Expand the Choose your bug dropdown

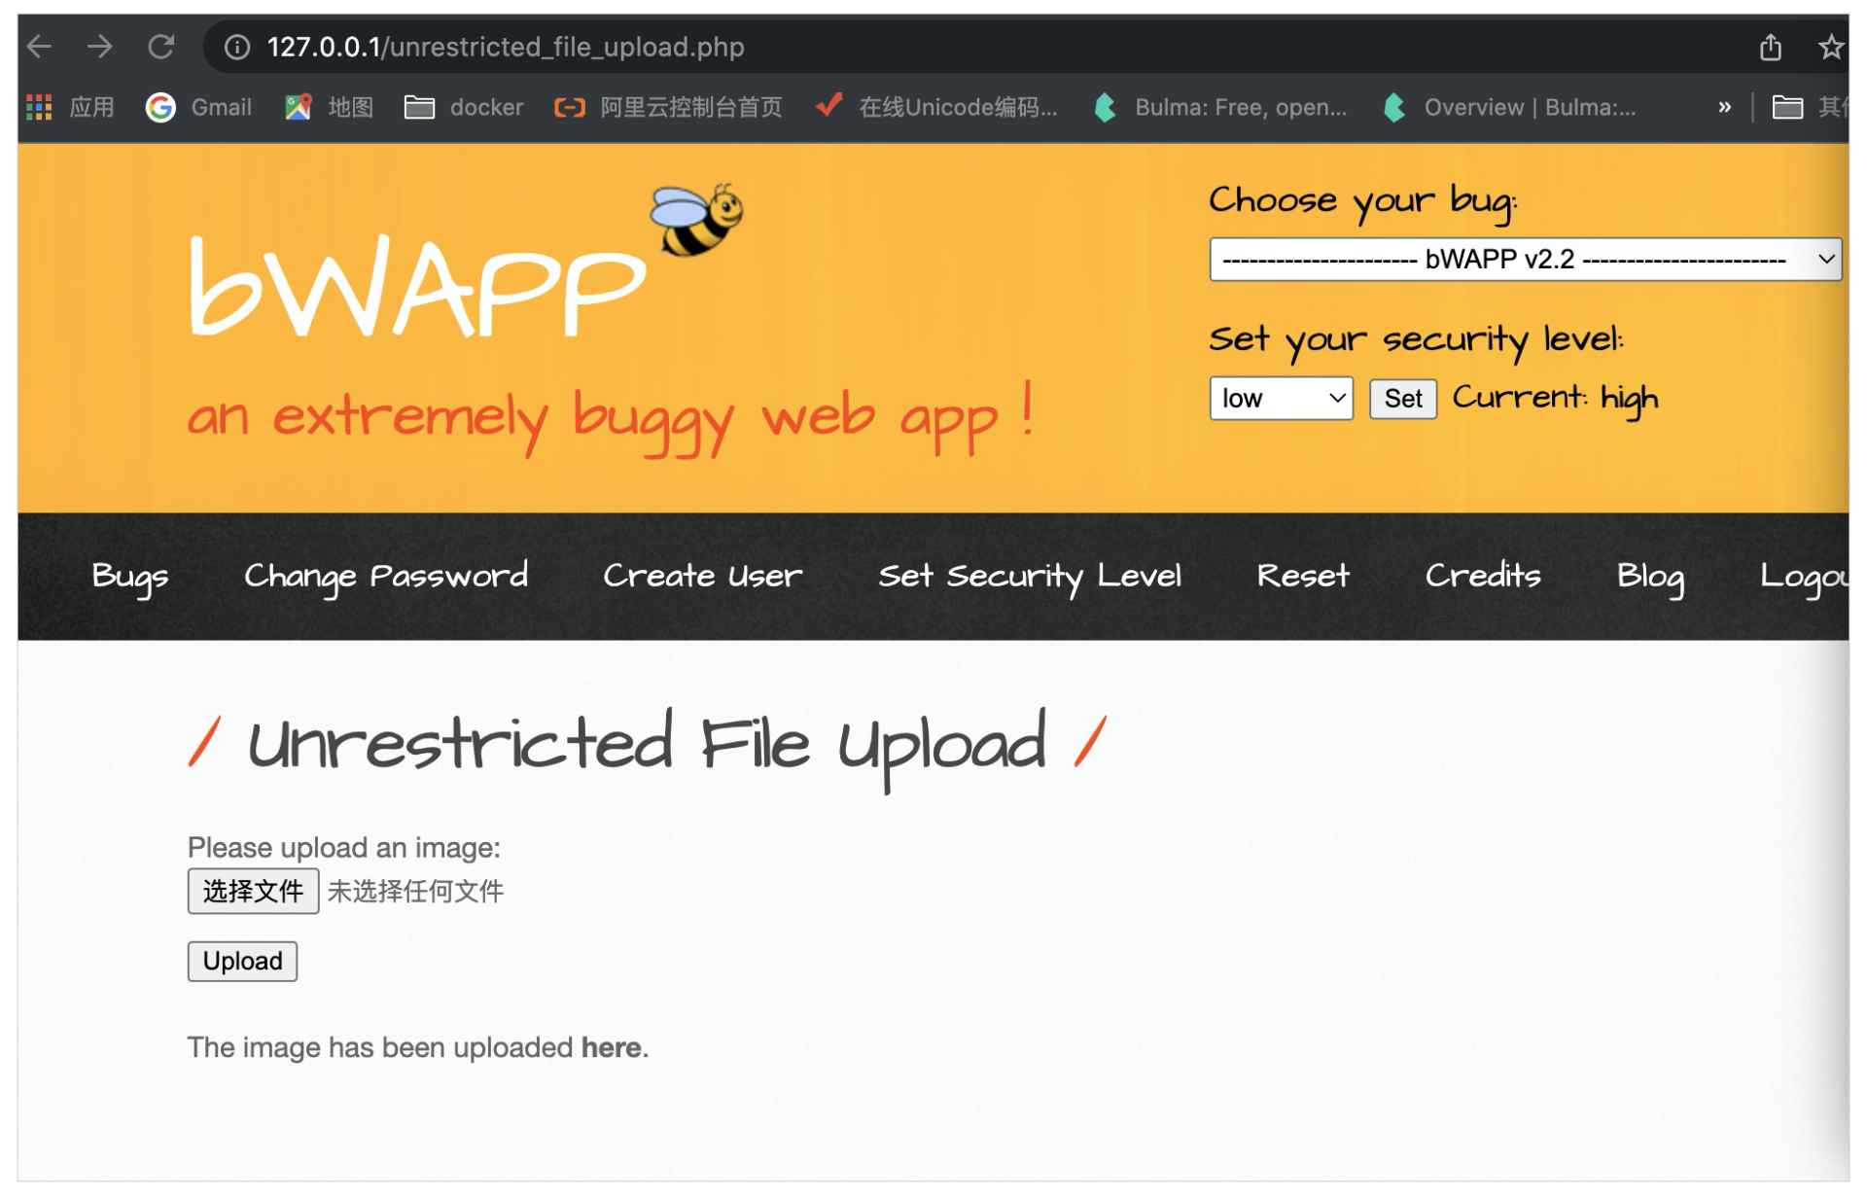(x=1524, y=260)
